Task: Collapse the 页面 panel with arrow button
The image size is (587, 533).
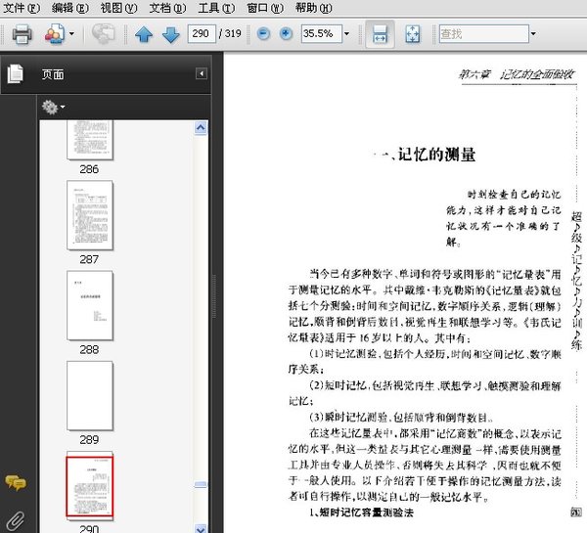Action: (x=202, y=73)
